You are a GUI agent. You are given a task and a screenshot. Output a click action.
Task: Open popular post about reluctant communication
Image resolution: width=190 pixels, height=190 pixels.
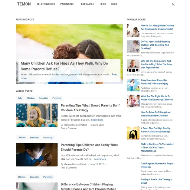tap(157, 27)
